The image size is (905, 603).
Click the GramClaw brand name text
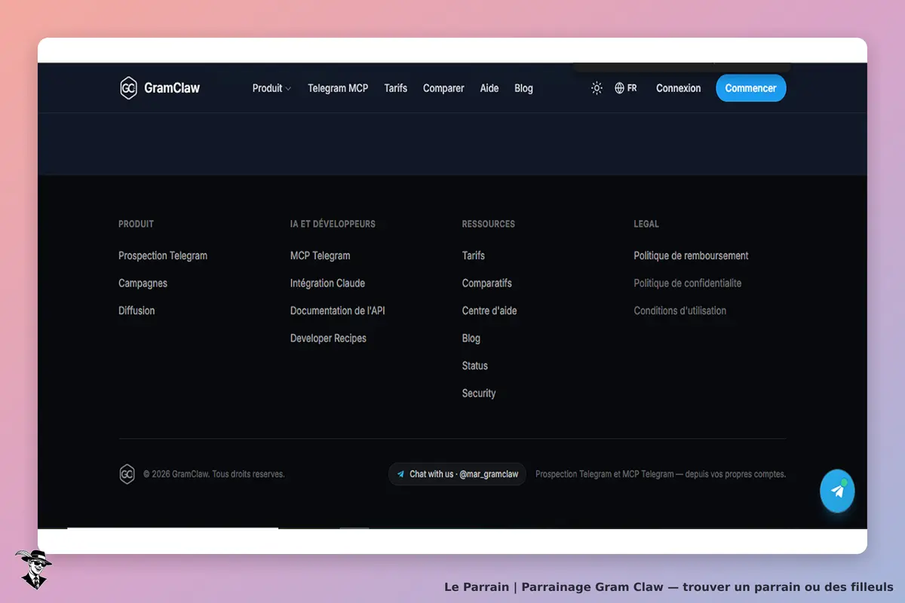[x=172, y=88]
